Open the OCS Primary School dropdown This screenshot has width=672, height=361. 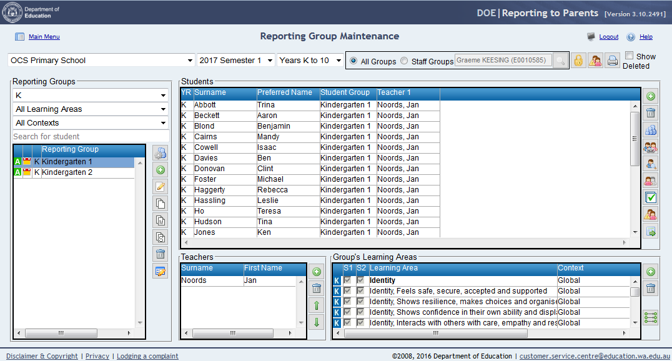point(101,61)
